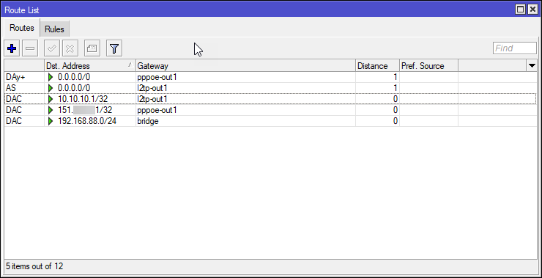
Task: Select the 10.10.10.1/32 destination address
Action: (83, 99)
